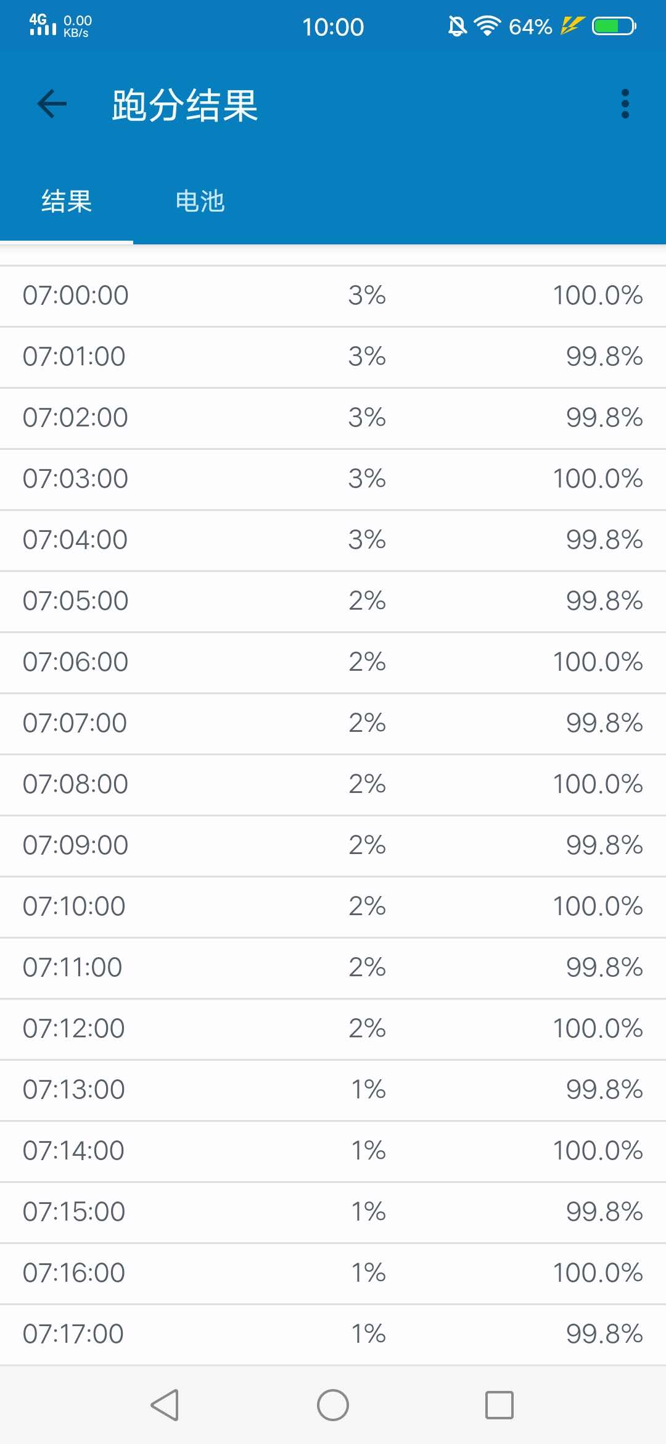The image size is (666, 1444).
Task: Tap the battery icon in status bar
Action: click(614, 26)
